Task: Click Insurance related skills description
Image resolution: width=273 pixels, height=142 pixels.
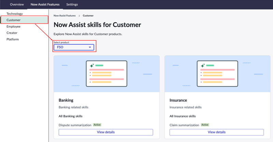Action: click(x=185, y=107)
